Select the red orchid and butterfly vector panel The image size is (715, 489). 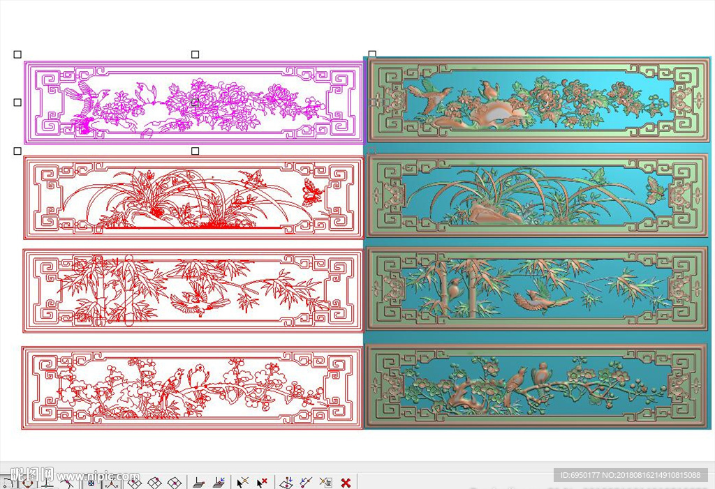pos(193,197)
